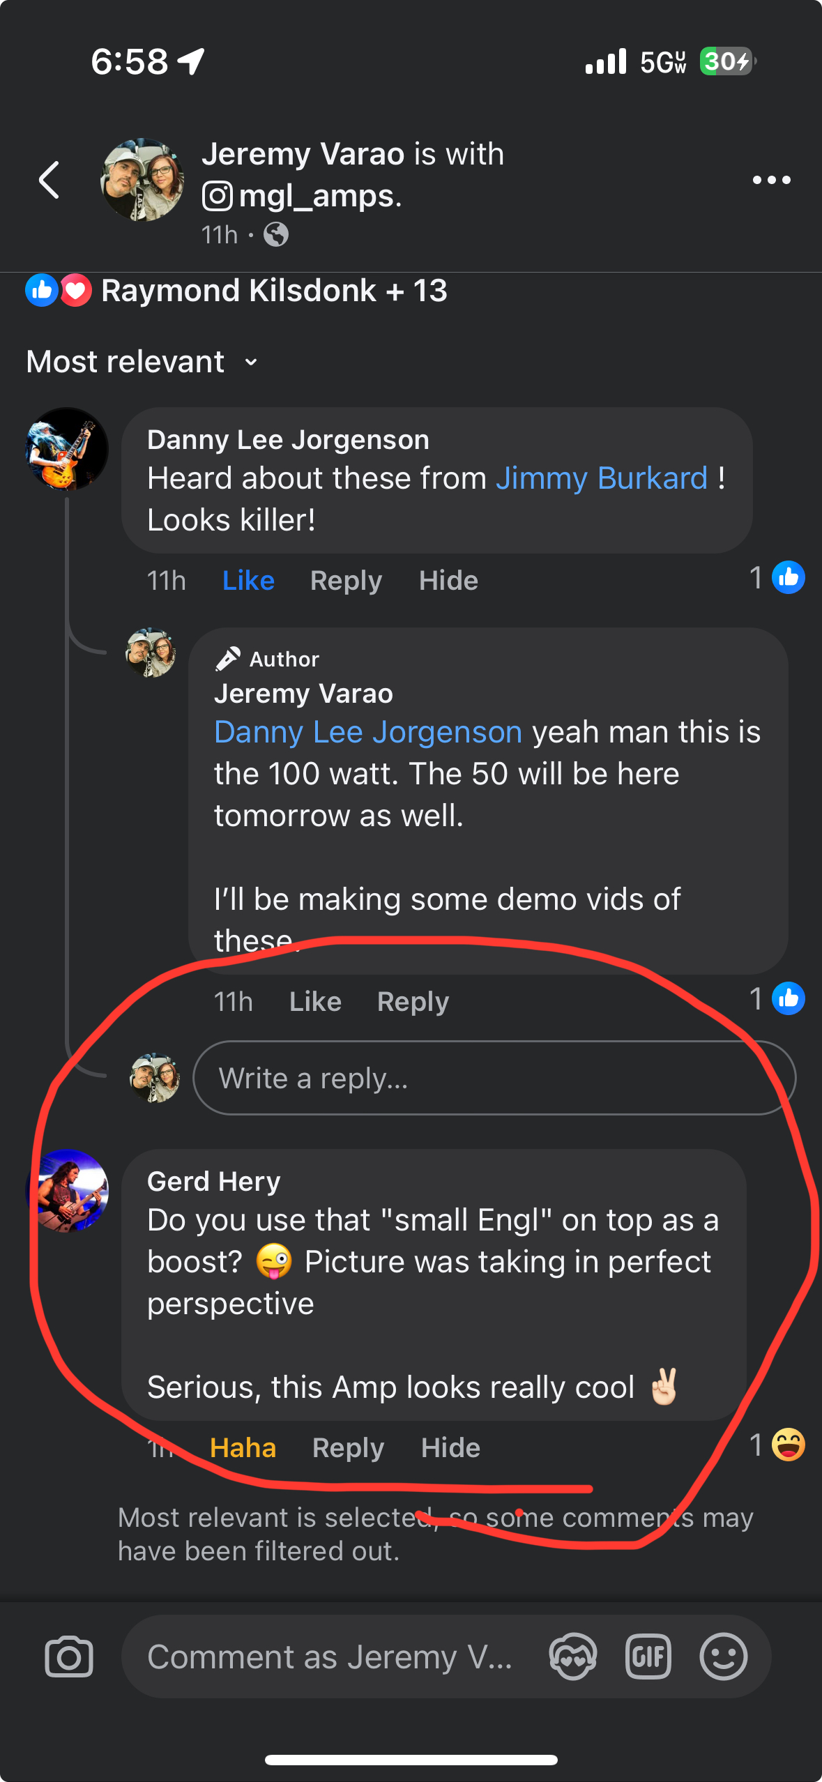The width and height of the screenshot is (822, 1782).
Task: Toggle Like on Danny Lee Jorgenson's comment
Action: (x=248, y=581)
